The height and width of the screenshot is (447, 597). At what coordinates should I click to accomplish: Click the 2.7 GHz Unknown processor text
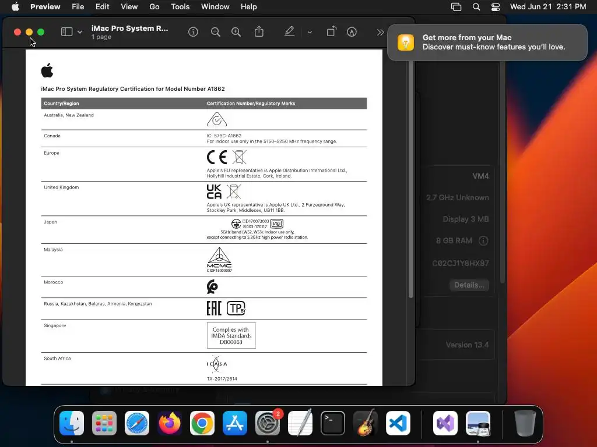pos(457,197)
